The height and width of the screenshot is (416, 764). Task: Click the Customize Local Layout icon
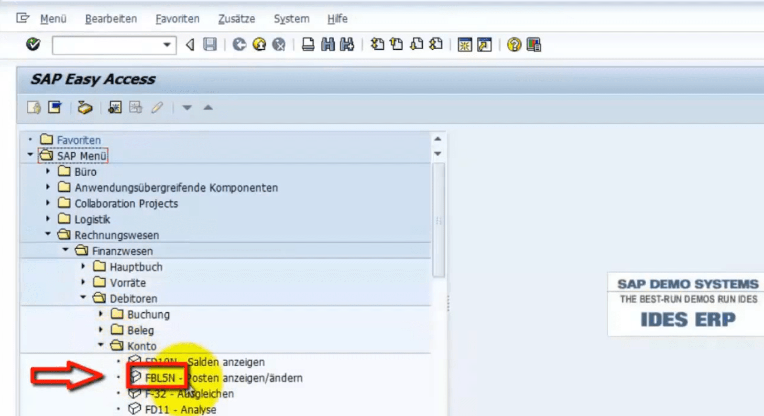[534, 45]
